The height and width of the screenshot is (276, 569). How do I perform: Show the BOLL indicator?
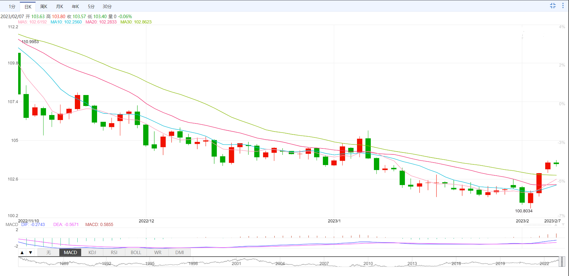(136, 253)
